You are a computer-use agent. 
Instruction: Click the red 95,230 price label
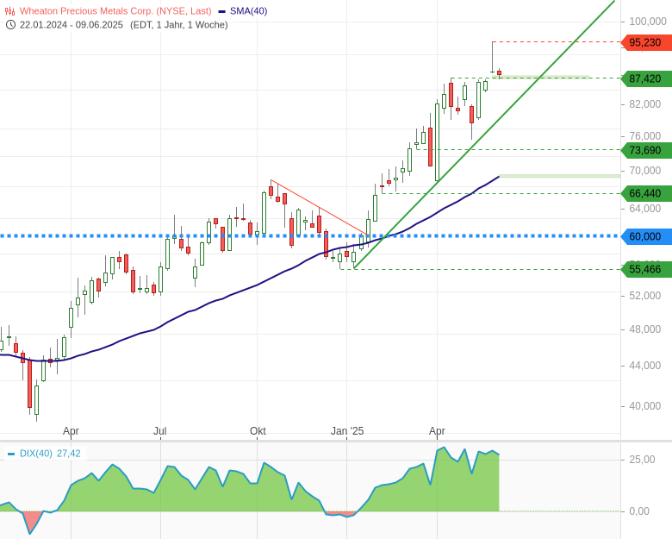(647, 42)
